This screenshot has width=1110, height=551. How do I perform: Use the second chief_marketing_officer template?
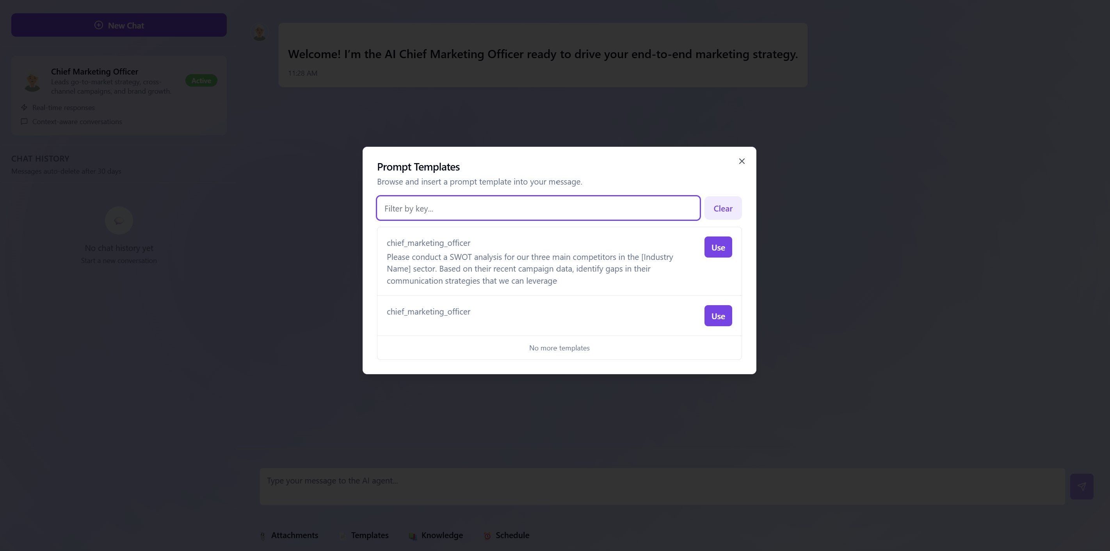click(717, 315)
